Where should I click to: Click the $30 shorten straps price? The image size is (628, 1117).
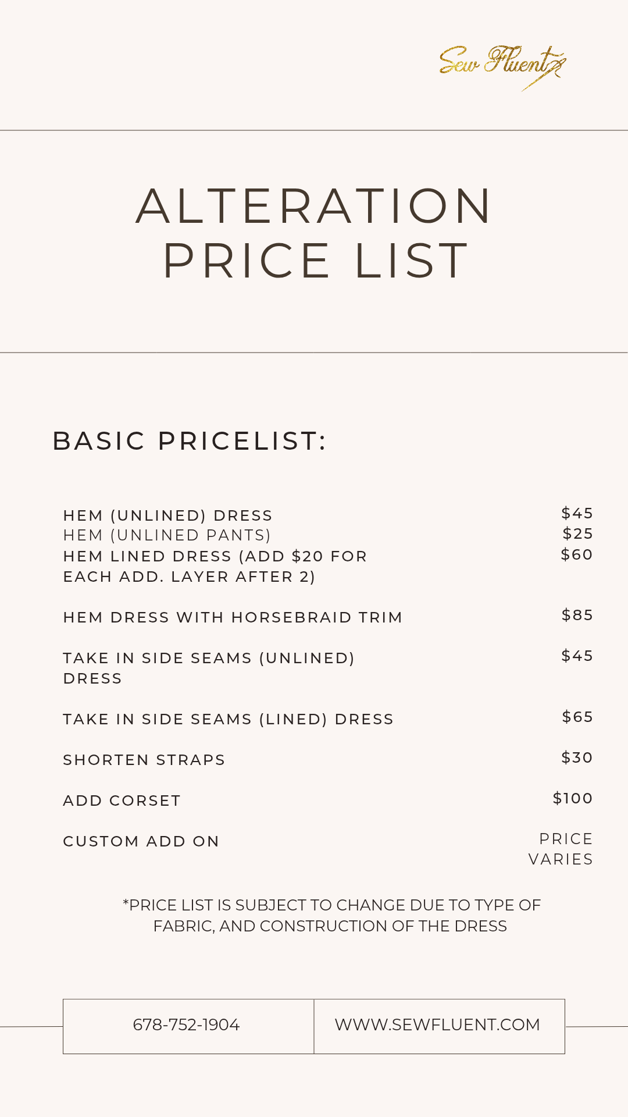(x=577, y=757)
